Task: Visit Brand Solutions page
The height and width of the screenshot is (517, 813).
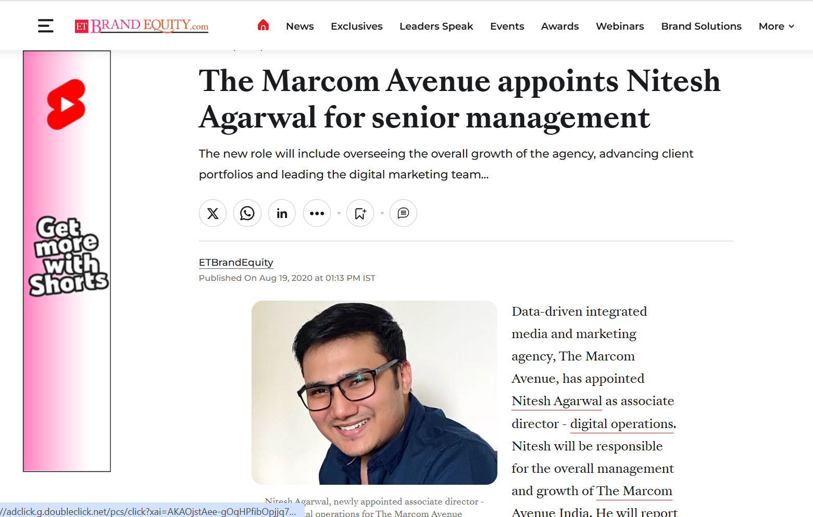Action: (x=702, y=26)
